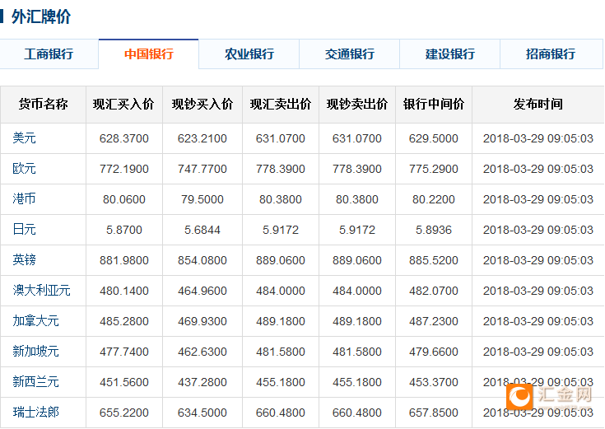
Task: Select the value 657.8500 in 瑞士法郎 row
Action: (x=434, y=413)
